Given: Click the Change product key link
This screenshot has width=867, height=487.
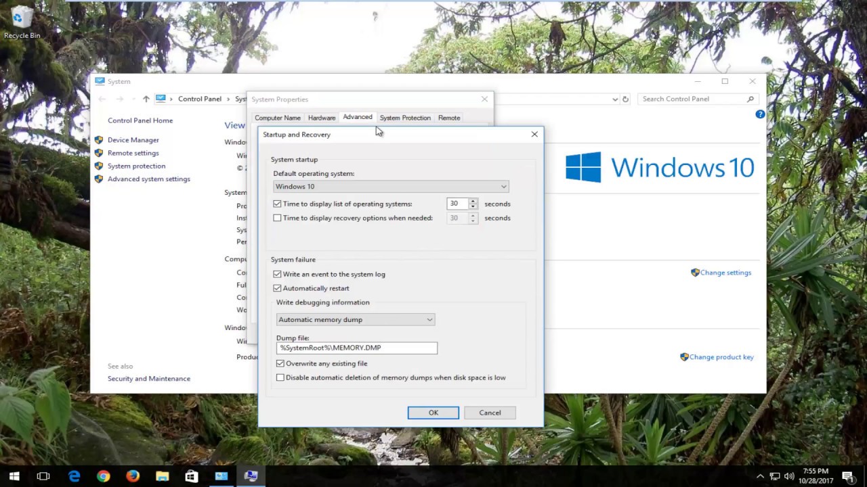Looking at the screenshot, I should 721,357.
